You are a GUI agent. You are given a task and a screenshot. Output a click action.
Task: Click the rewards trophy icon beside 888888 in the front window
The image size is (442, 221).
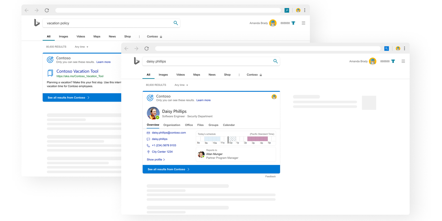pos(393,61)
